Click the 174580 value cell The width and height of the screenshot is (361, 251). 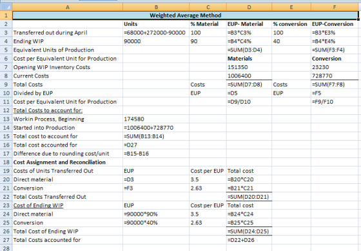click(156, 119)
